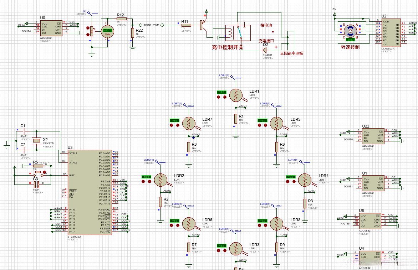Select the ADC0832 chip U8

pos(51,28)
